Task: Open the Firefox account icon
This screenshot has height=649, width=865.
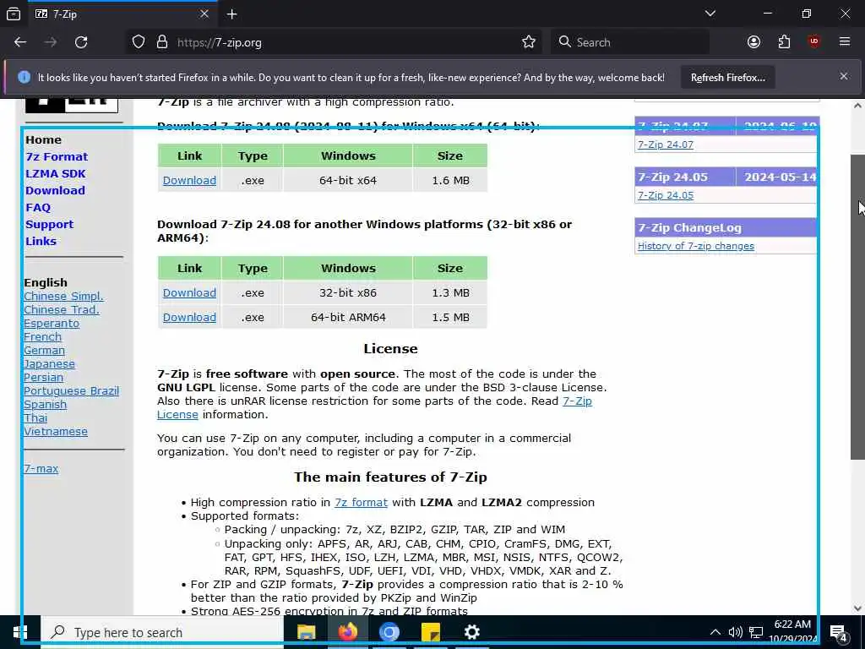Action: click(753, 42)
